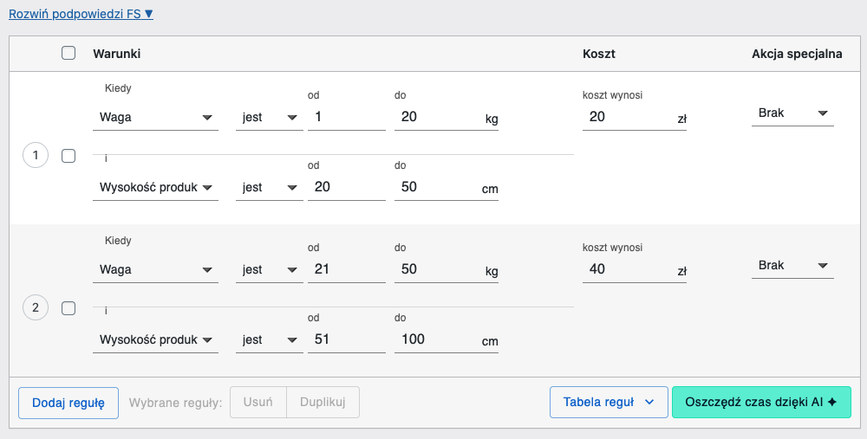Open the 'Tabela reguł' dropdown menu
This screenshot has width=867, height=439.
[608, 402]
